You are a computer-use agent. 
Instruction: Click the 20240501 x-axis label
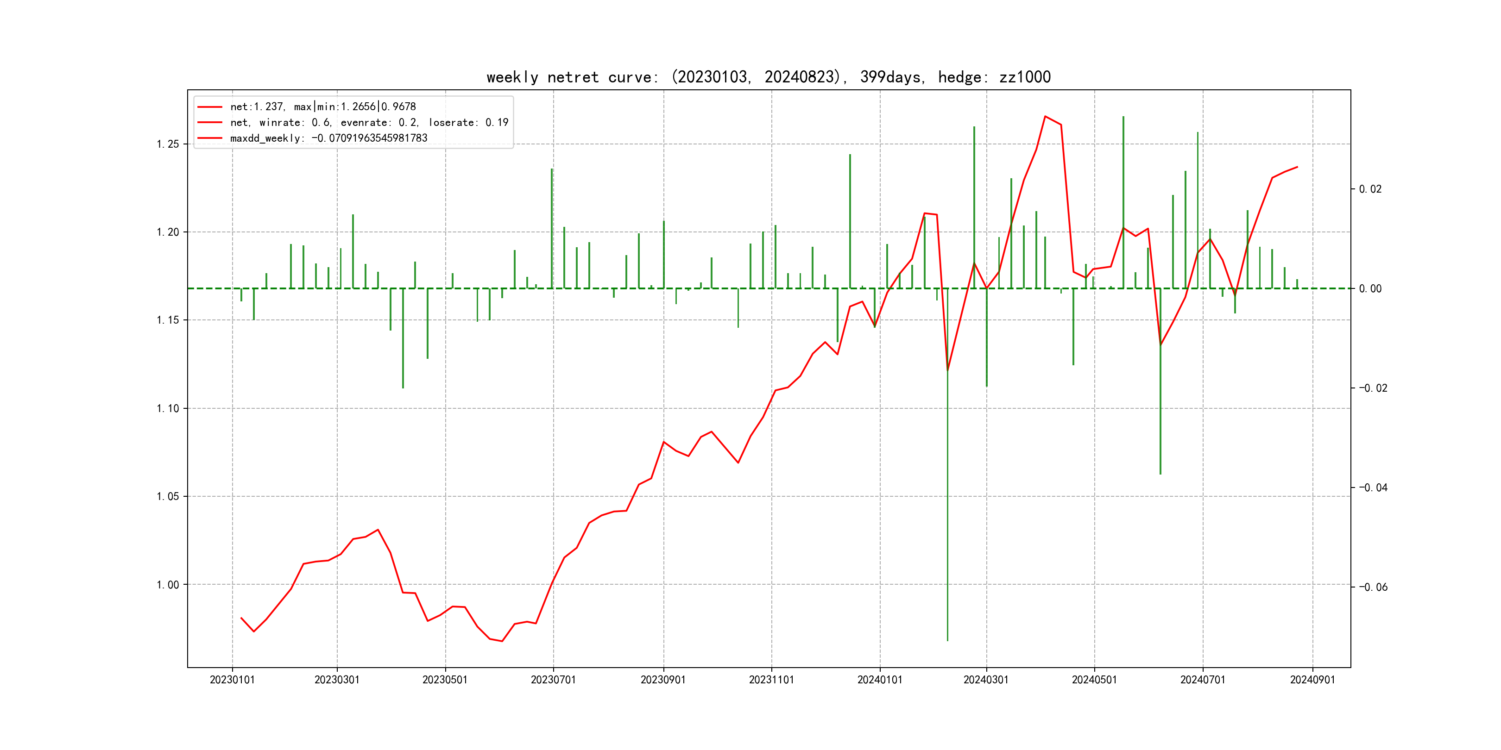1094,680
